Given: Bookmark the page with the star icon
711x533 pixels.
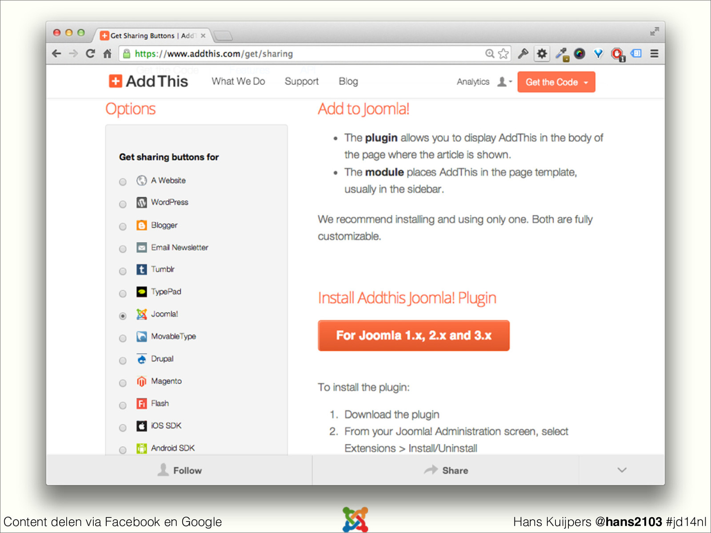Looking at the screenshot, I should [x=503, y=54].
